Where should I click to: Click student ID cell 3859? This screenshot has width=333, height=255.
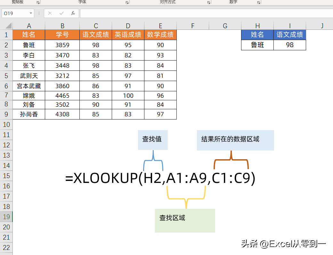(62, 45)
